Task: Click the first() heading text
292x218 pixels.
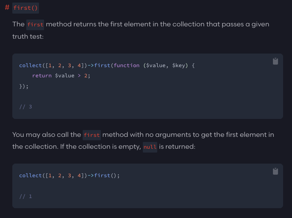Action: tap(25, 8)
